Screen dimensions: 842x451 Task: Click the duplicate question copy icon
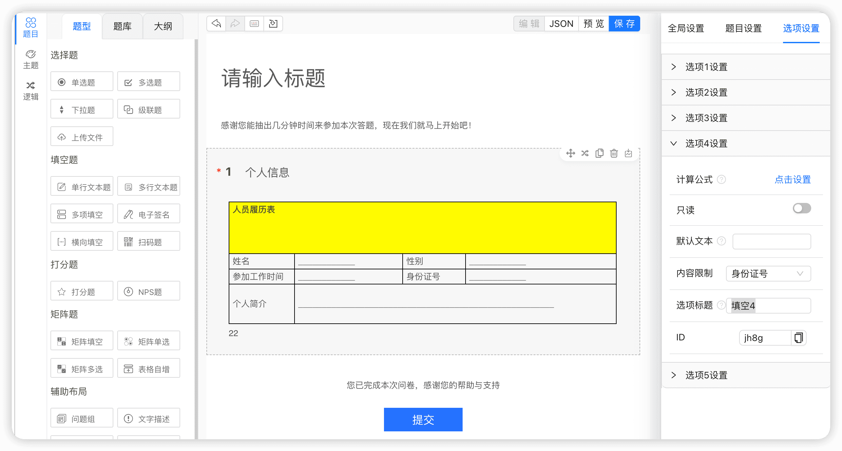point(599,153)
